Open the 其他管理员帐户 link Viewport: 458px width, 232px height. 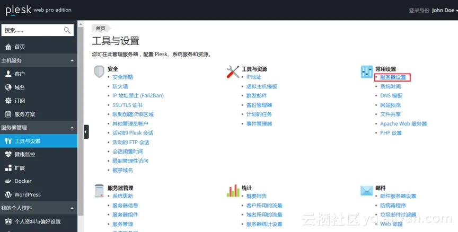click(130, 124)
